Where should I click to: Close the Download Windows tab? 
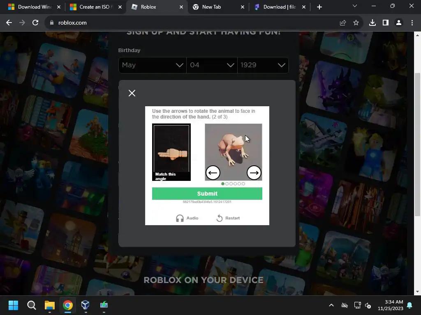point(59,7)
